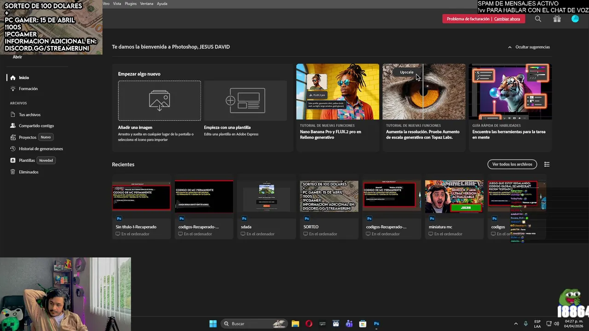Click the Añadir una imagen drop zone
This screenshot has width=589, height=331.
(159, 101)
